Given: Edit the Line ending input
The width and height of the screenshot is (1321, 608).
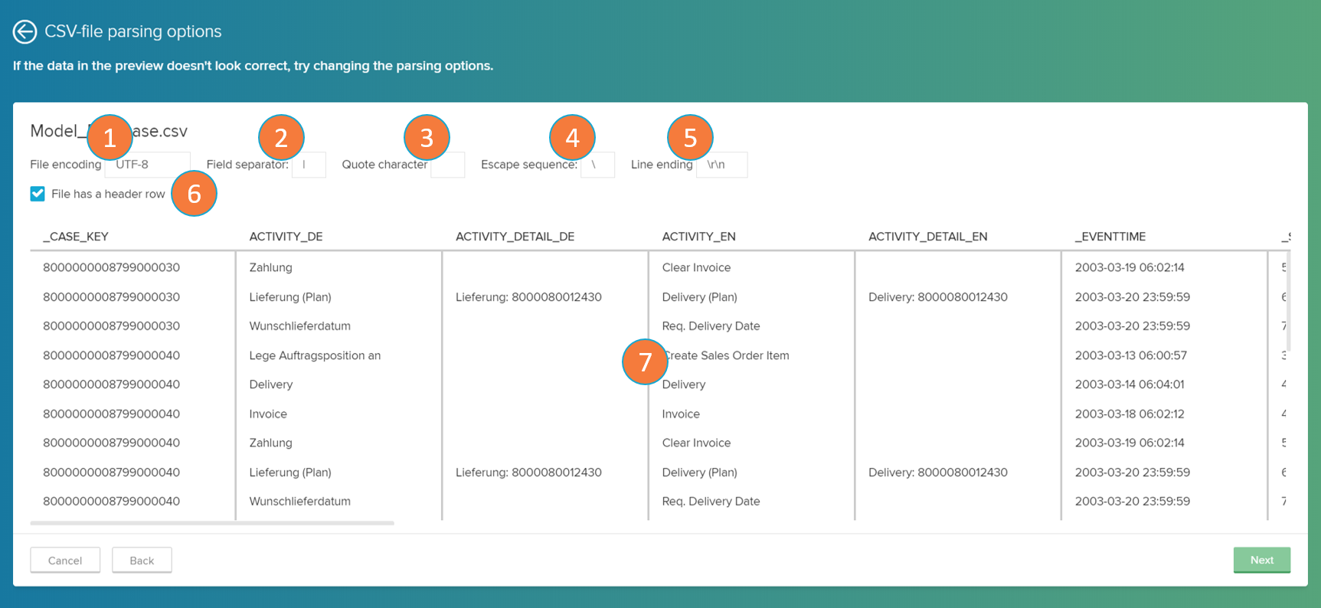Looking at the screenshot, I should (x=721, y=165).
